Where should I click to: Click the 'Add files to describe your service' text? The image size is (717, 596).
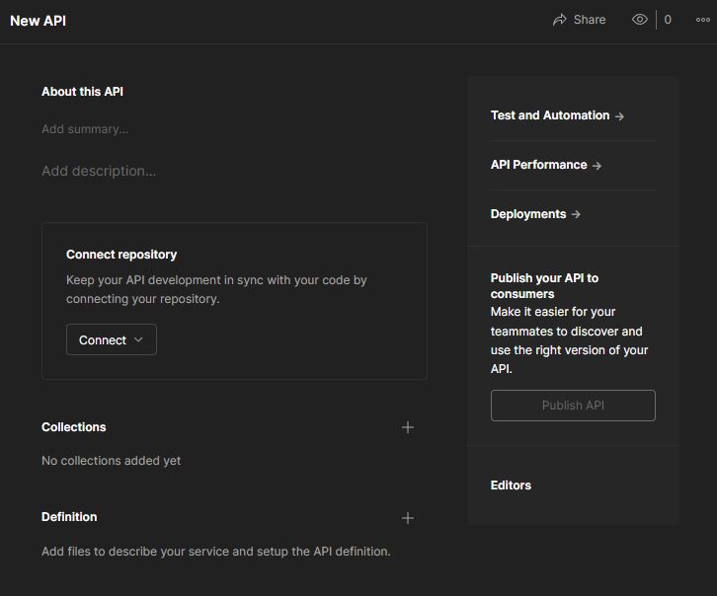coord(216,552)
